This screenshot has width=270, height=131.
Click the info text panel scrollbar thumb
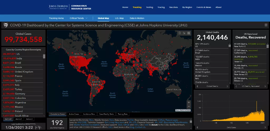coord(191,122)
